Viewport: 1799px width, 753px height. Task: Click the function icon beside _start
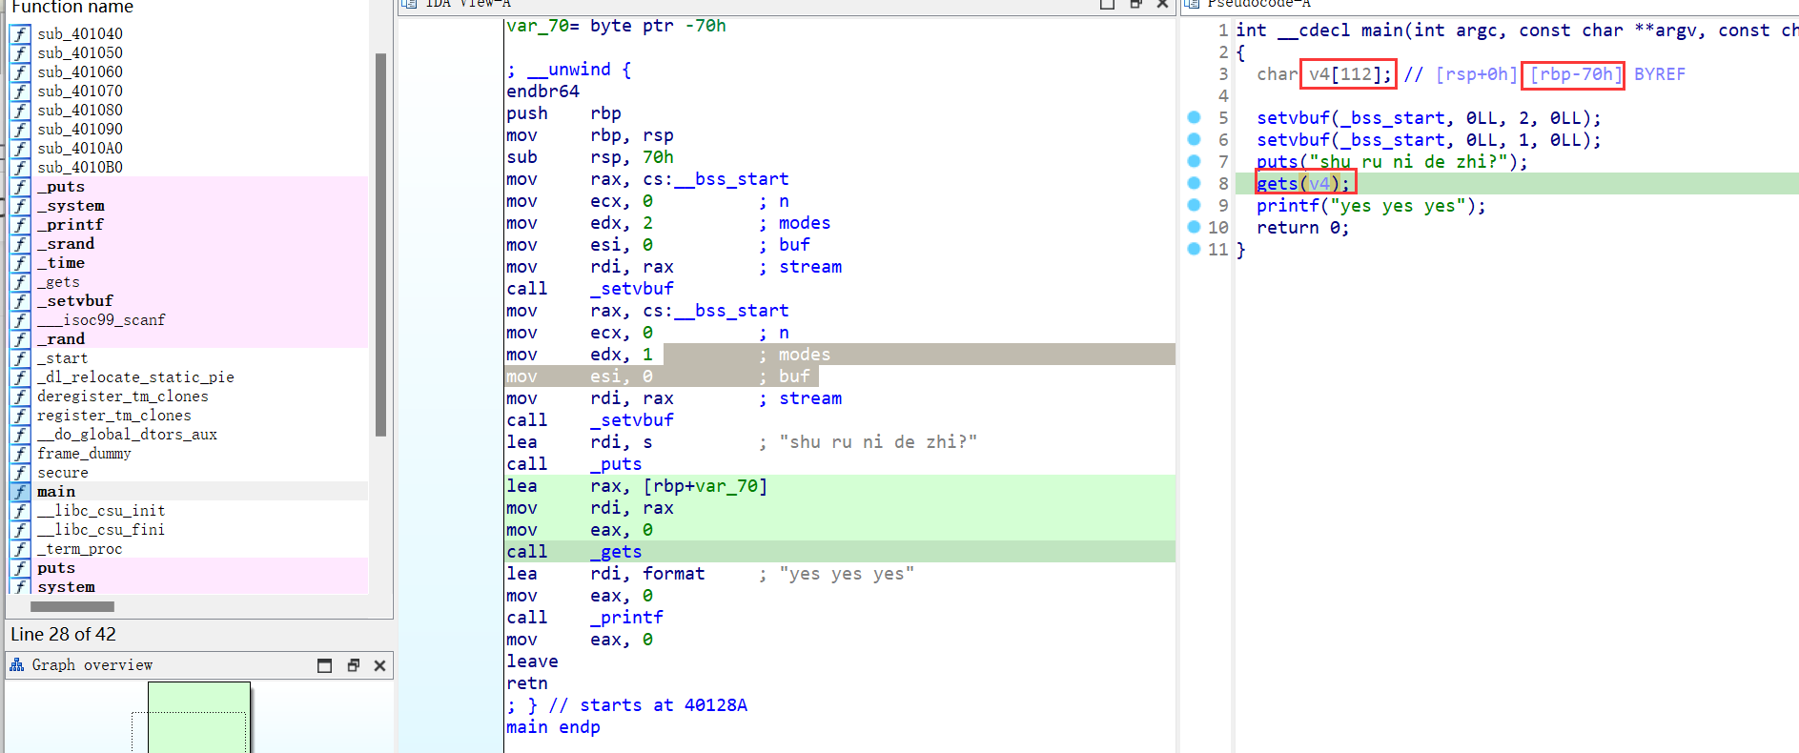pos(21,358)
